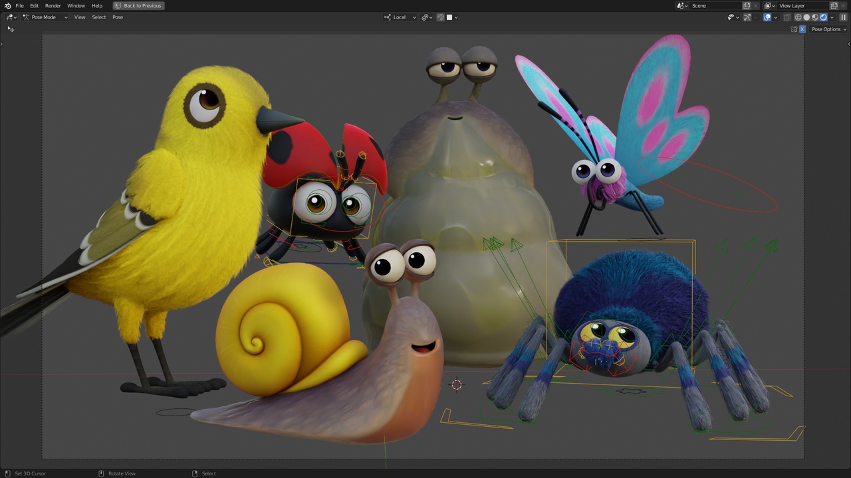Screen dimensions: 851x478
Task: Click the Back to Previous button
Action: (x=138, y=5)
